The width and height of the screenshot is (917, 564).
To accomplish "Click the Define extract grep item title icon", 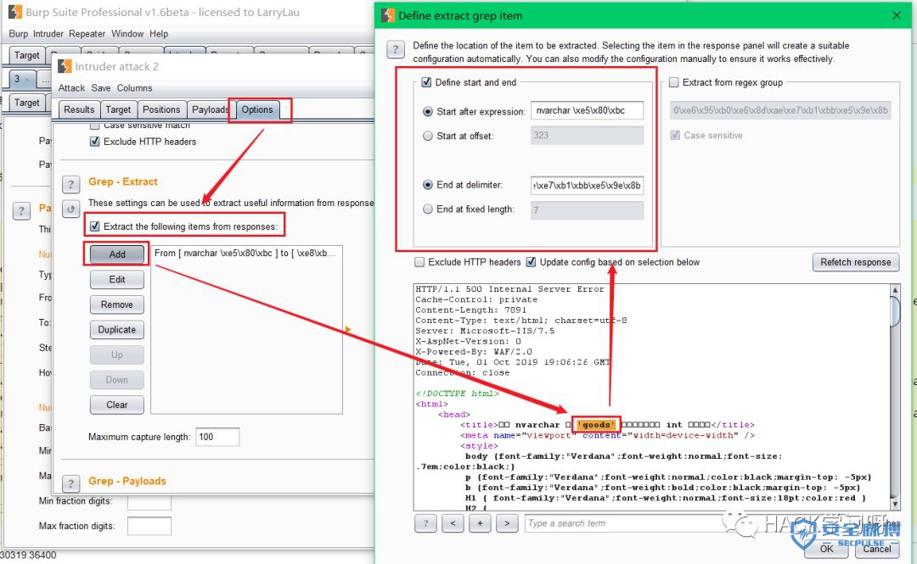I will pos(388,16).
